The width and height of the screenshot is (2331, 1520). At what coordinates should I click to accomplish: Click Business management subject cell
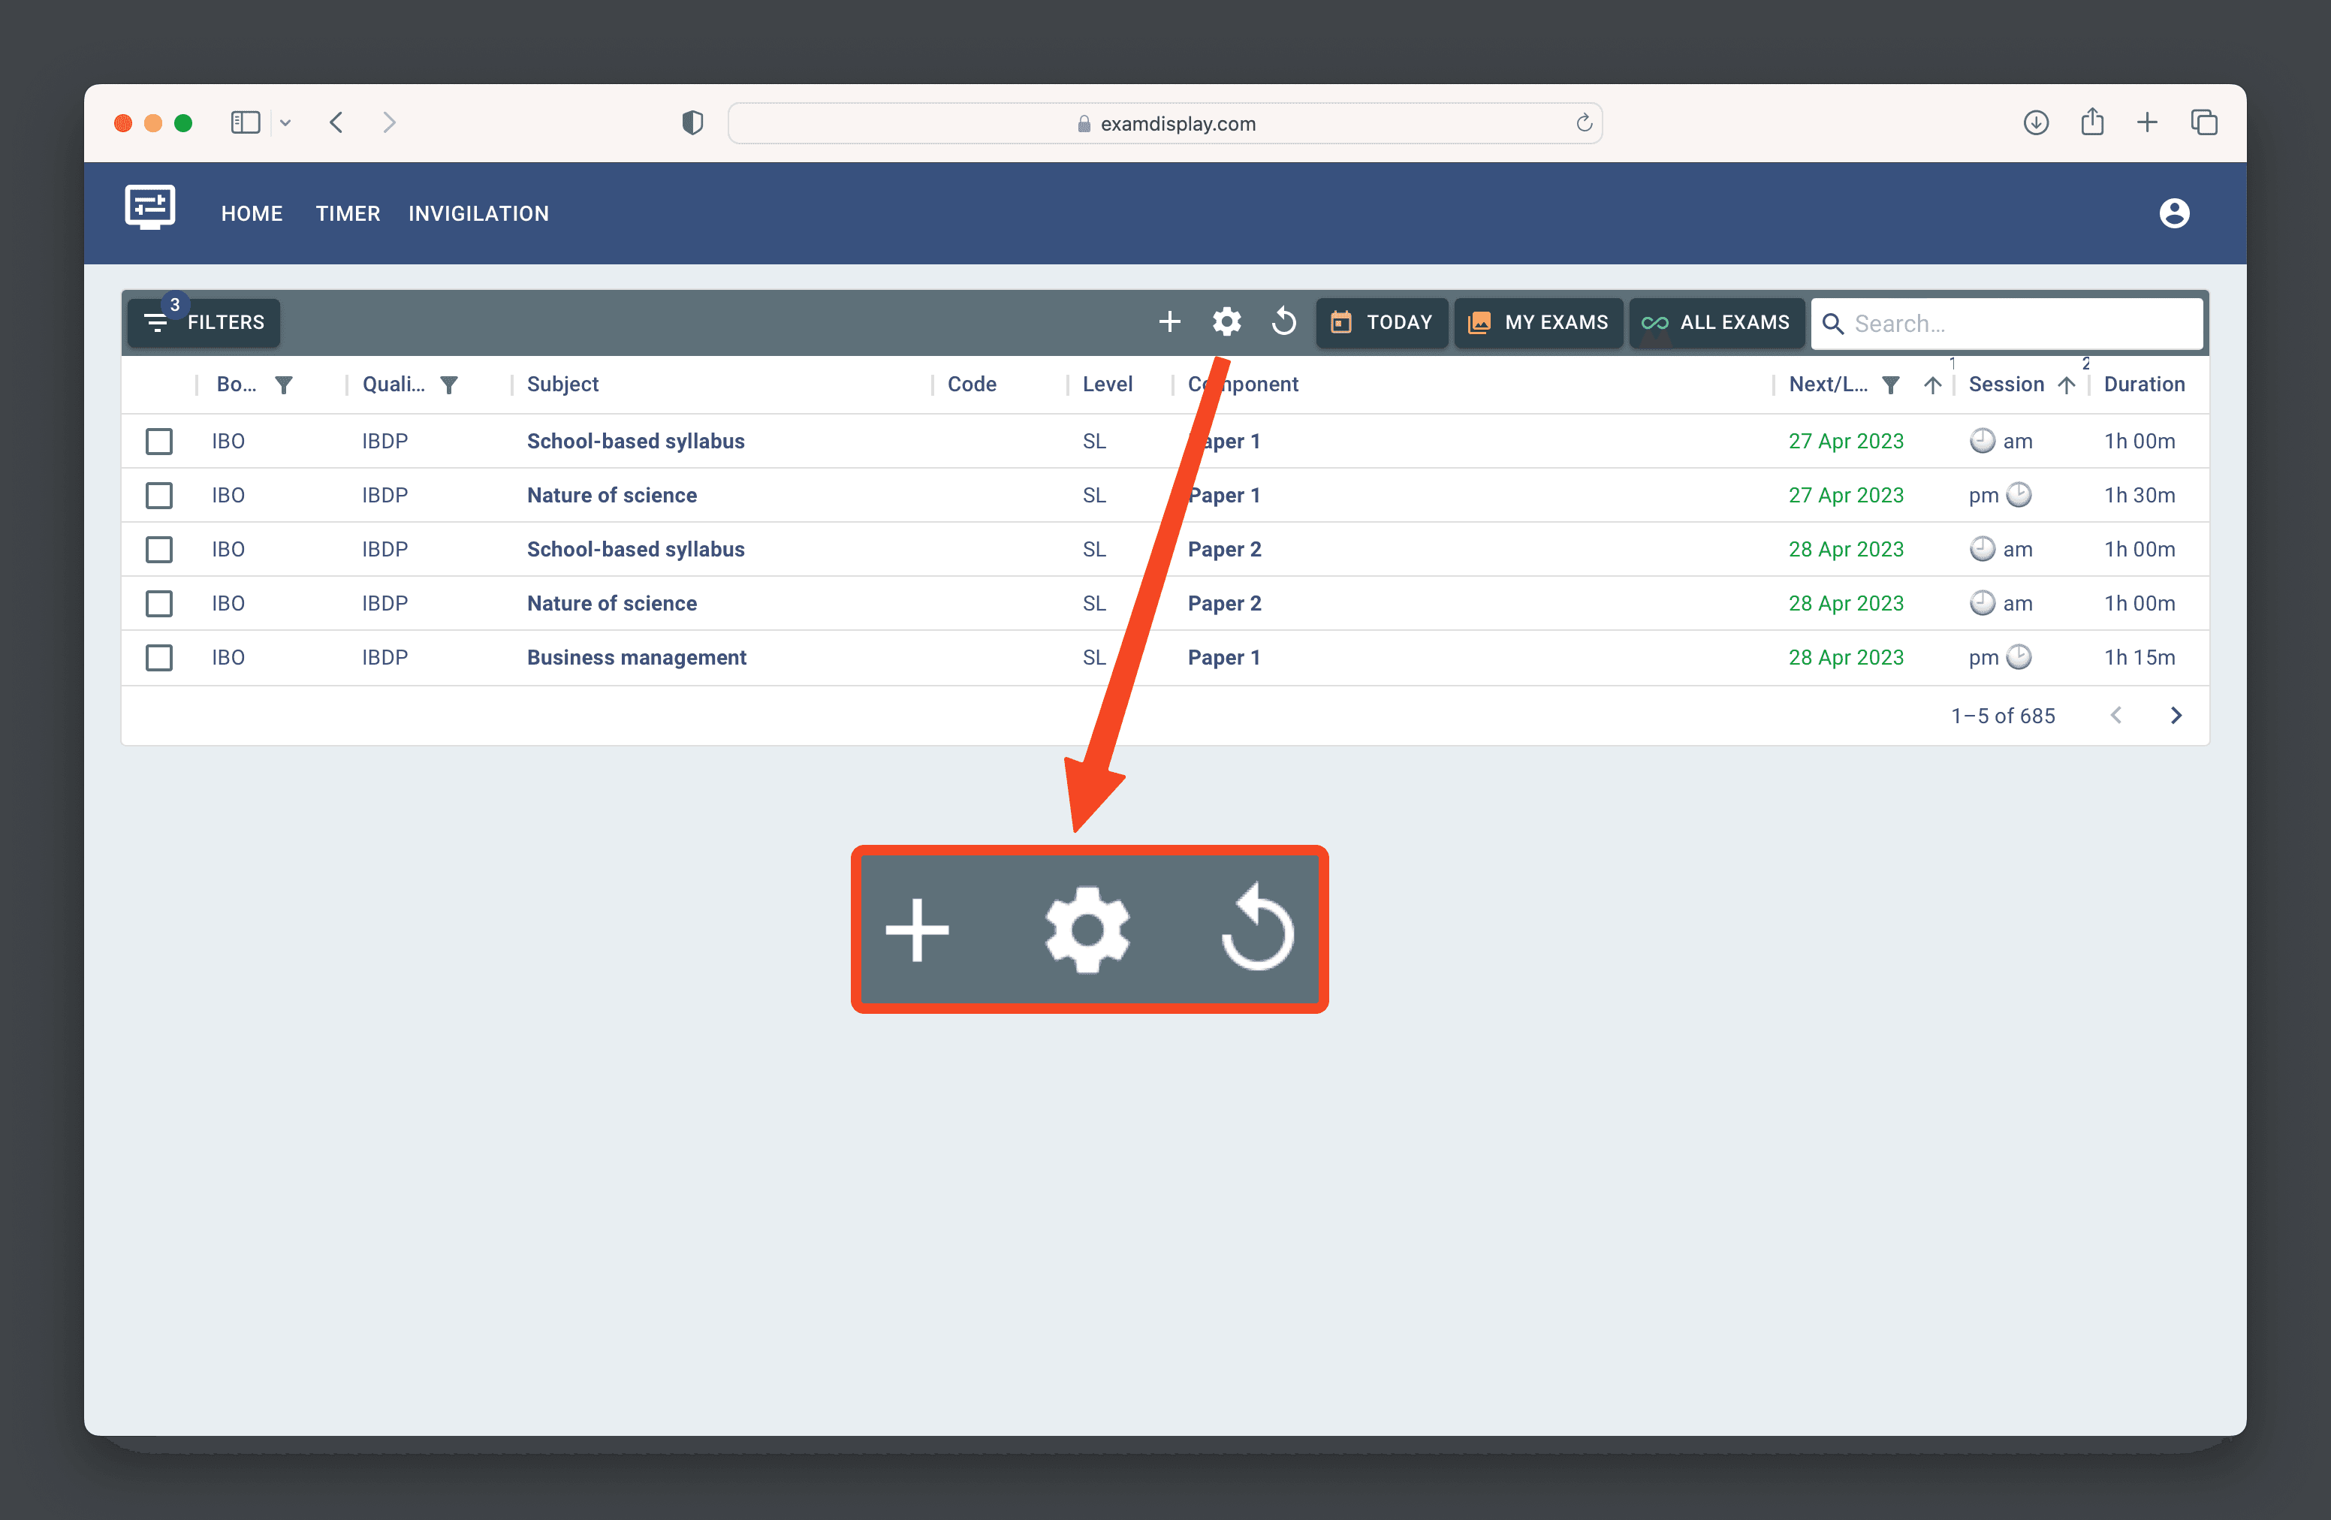point(635,657)
